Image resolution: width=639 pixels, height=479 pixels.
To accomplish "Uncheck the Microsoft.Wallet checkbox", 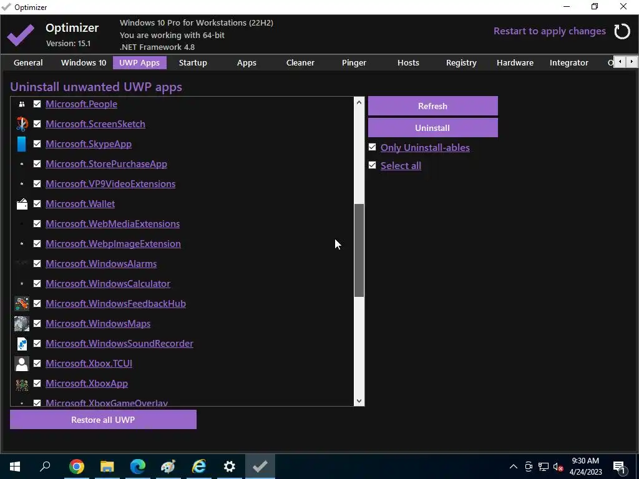I will (x=37, y=204).
